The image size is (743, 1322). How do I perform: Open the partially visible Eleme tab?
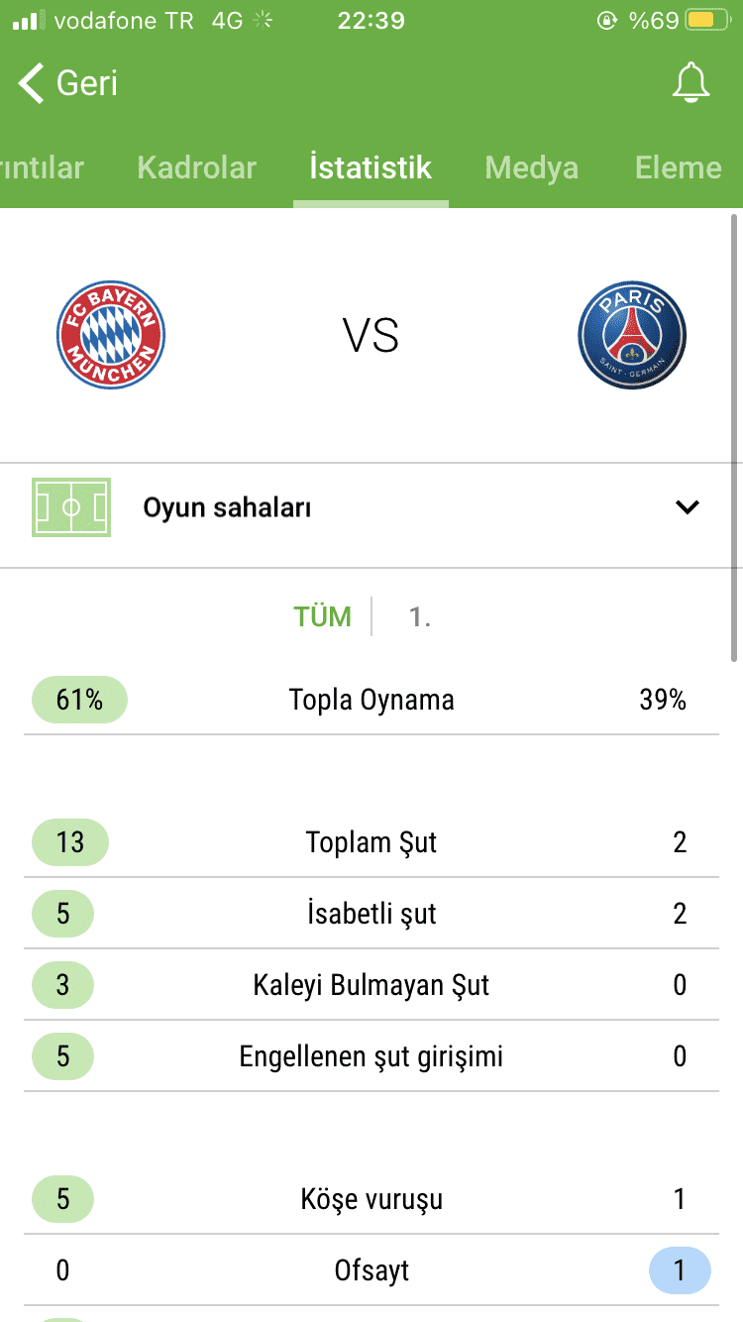[x=679, y=167]
